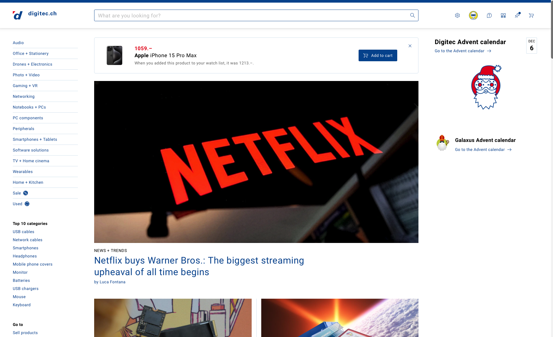Go to Mobile phone covers category

pyautogui.click(x=33, y=264)
